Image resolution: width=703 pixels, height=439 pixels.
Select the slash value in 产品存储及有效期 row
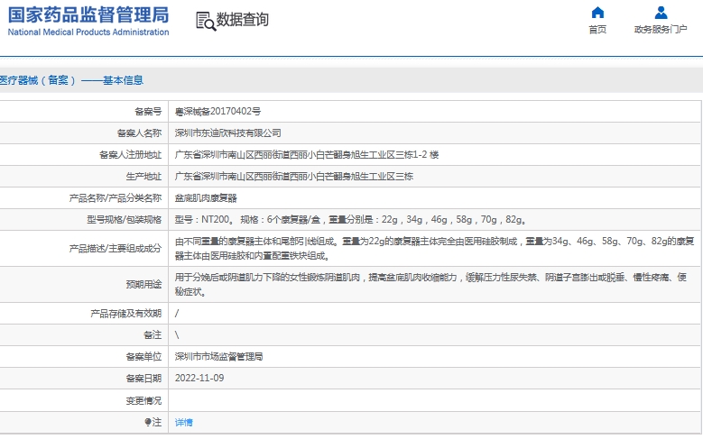coord(177,314)
